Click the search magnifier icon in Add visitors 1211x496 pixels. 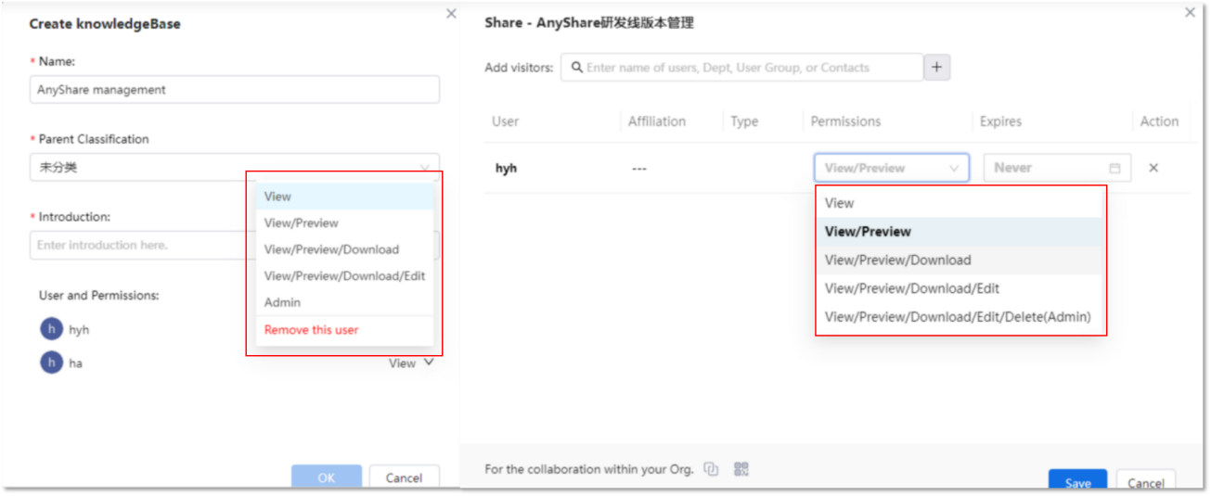click(x=577, y=68)
